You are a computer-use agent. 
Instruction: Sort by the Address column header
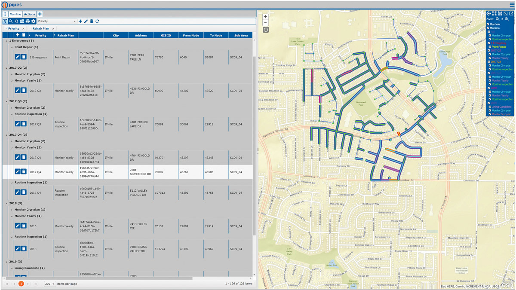(x=141, y=36)
